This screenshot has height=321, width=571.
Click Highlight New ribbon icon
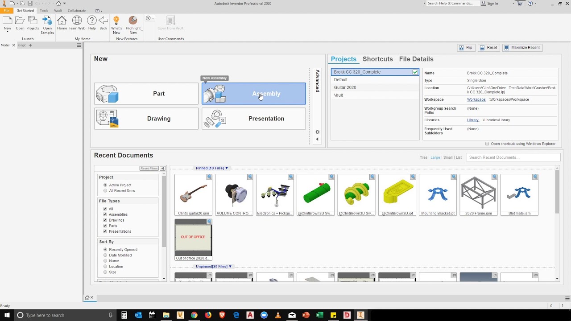point(133,25)
